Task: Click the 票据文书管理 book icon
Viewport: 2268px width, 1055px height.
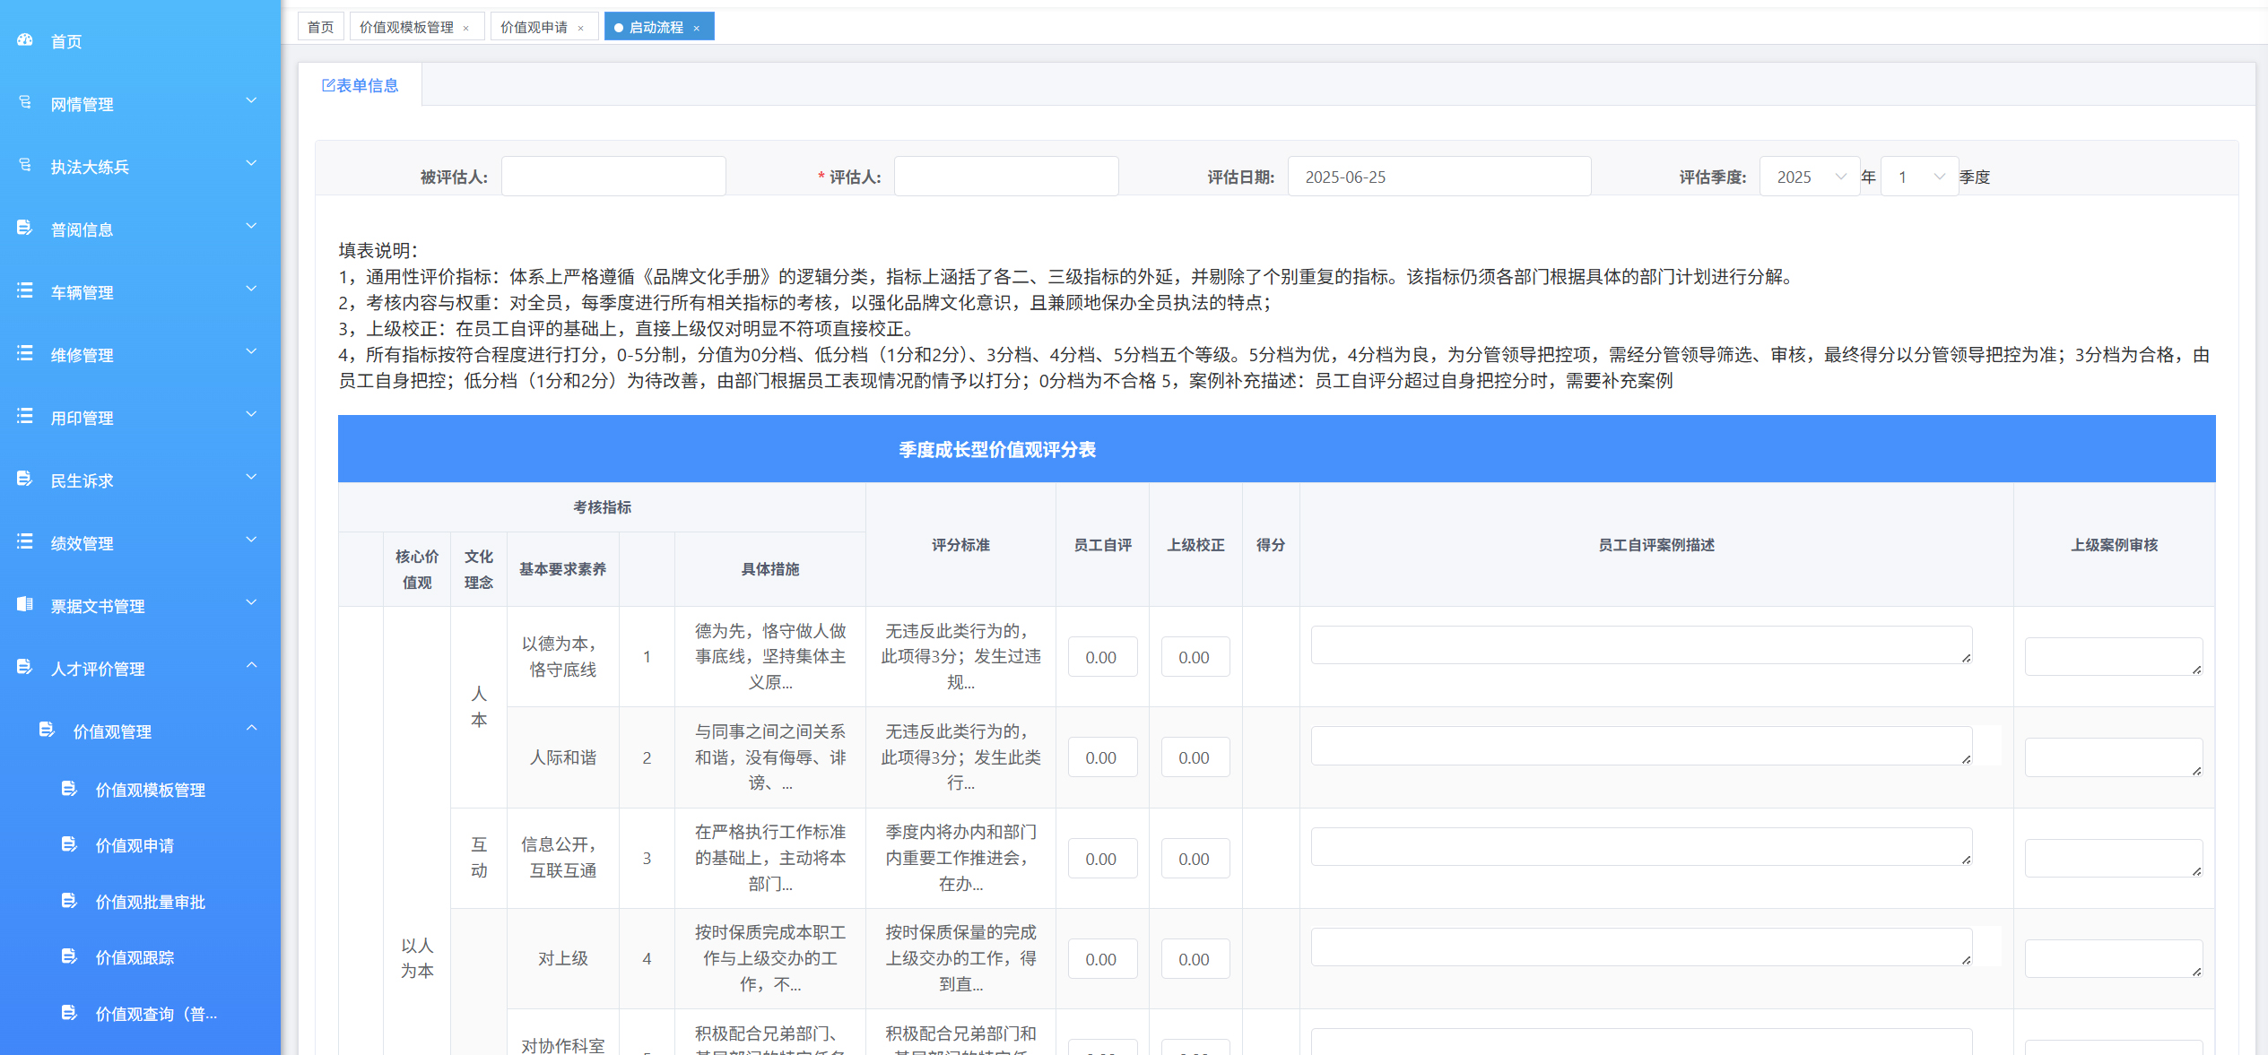Action: (25, 605)
